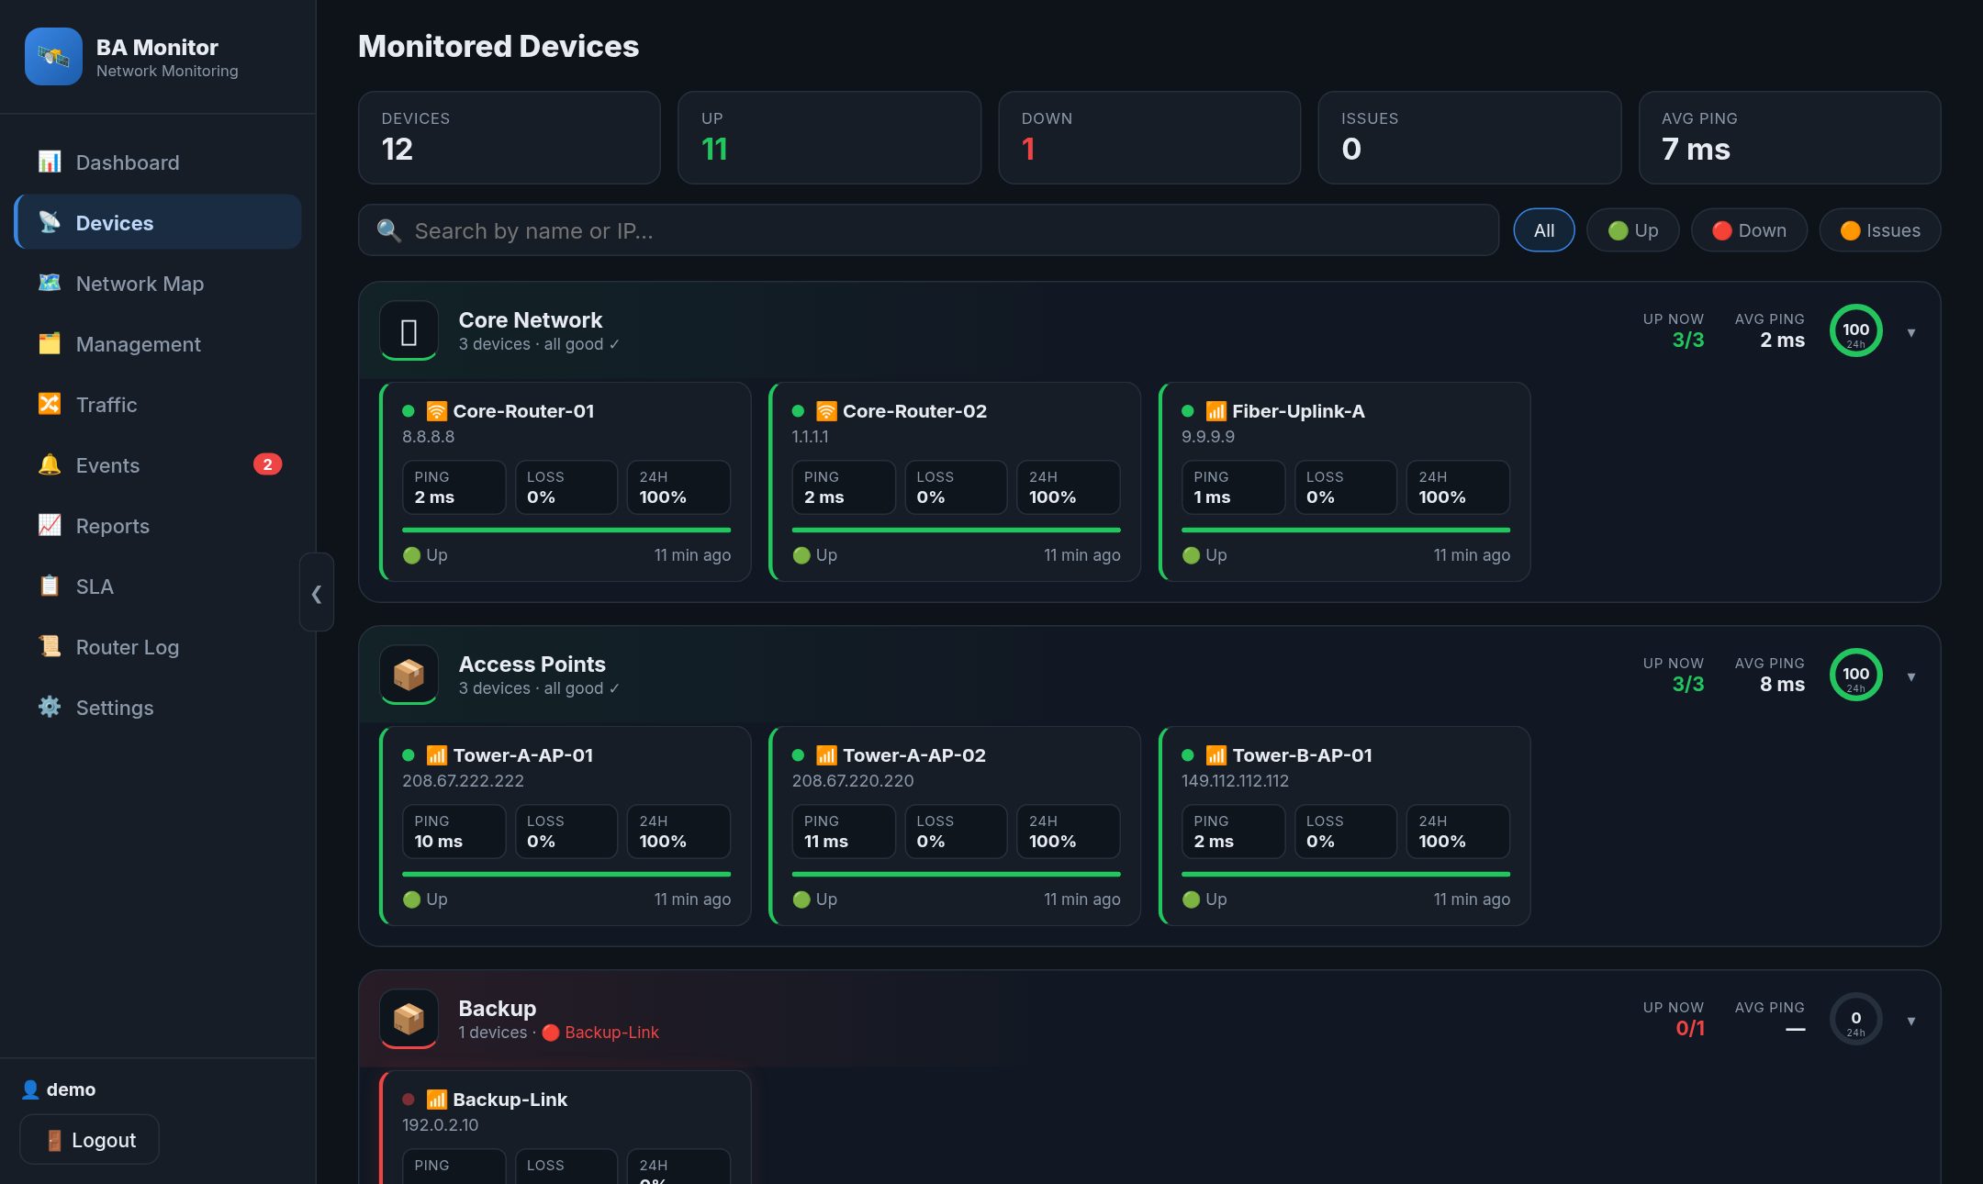Filter devices with Issues
The height and width of the screenshot is (1184, 1983).
(1880, 230)
